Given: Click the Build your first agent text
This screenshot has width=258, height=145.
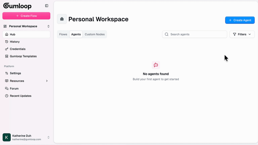Looking at the screenshot, I should click(x=156, y=79).
